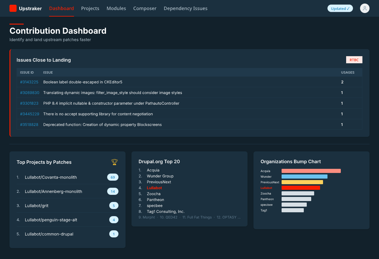This screenshot has height=259, width=379.
Task: Click Lullabot's red bar in the bump chart
Action: (301, 187)
